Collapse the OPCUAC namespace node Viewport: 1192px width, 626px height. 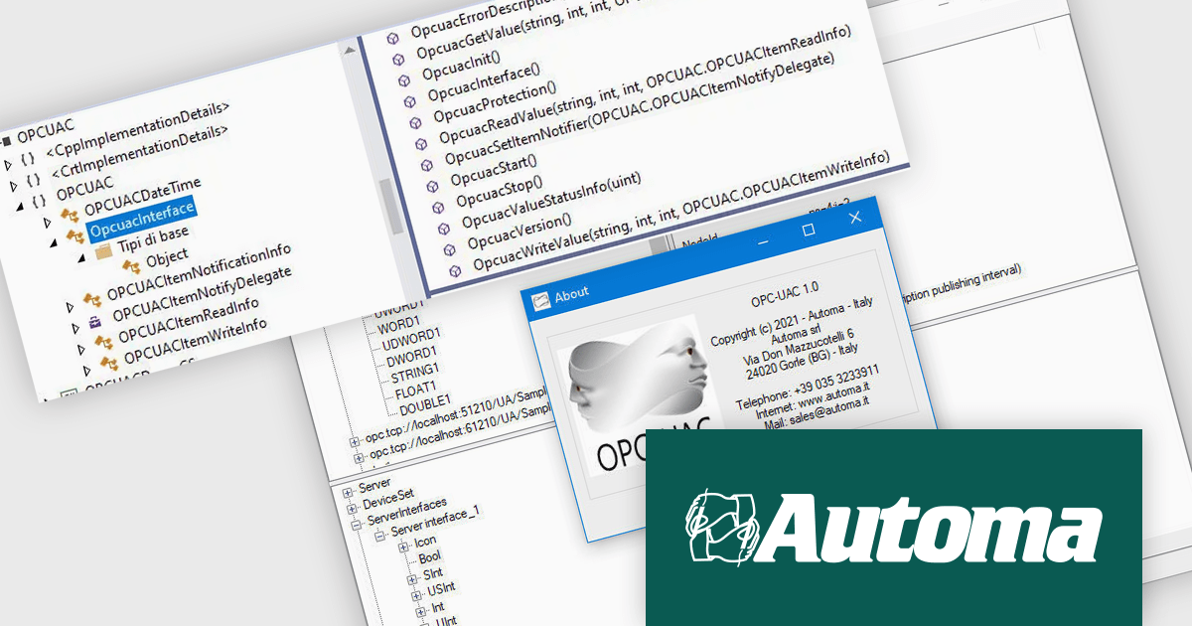[x=19, y=205]
